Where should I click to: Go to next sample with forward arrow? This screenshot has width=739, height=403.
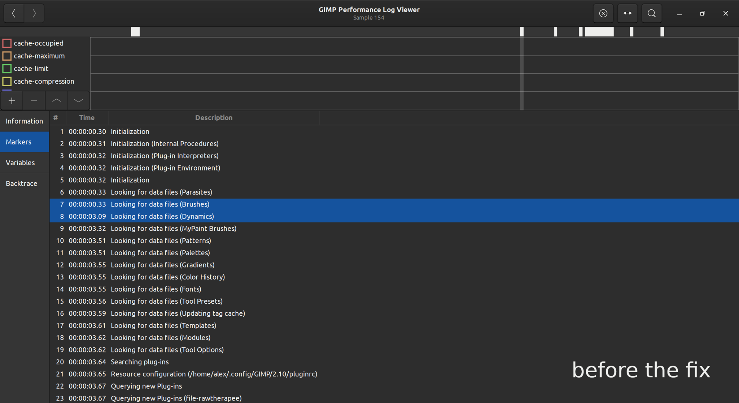click(34, 13)
